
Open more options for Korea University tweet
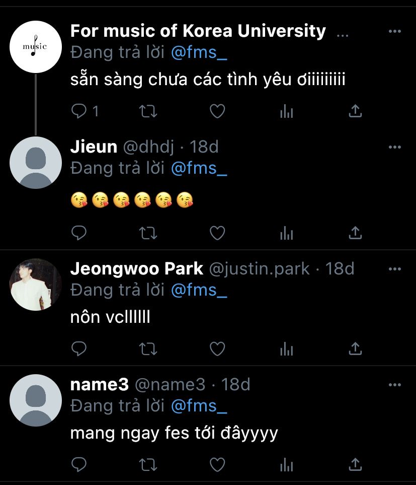395,31
